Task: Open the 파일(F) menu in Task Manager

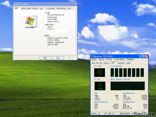Action: click(94, 60)
